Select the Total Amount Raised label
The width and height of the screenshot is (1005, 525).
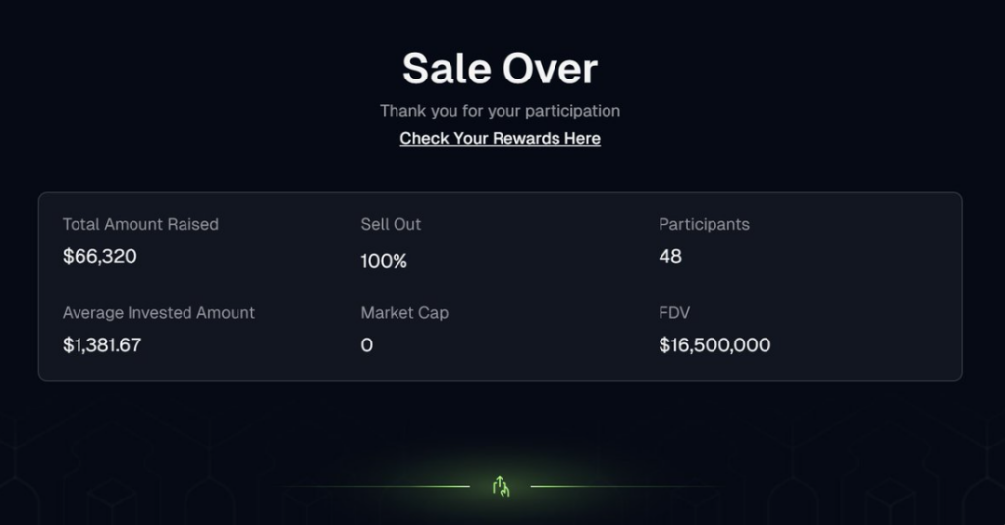point(140,224)
